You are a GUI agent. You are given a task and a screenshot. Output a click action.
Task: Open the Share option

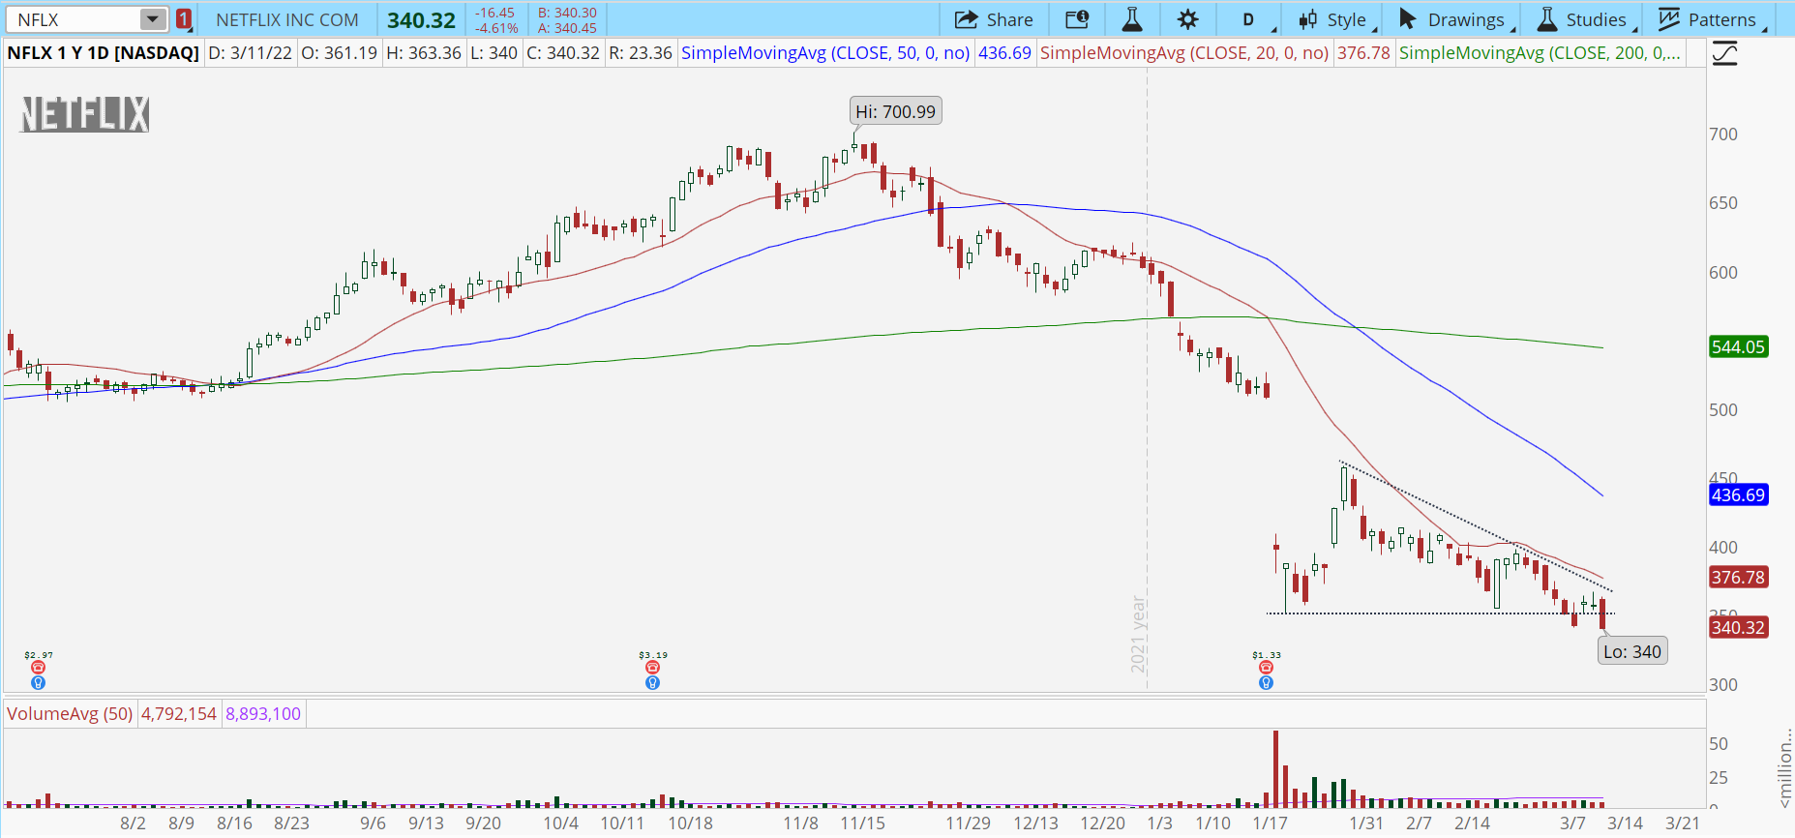coord(993,19)
